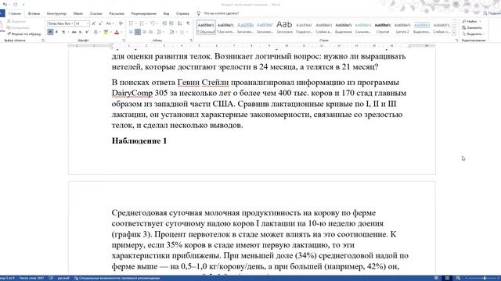Toggle Bold formatting button
The image size is (501, 281).
(50, 32)
